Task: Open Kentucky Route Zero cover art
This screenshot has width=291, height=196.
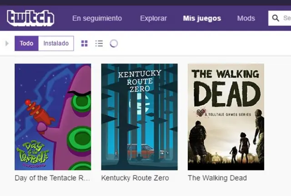Action: 140,117
